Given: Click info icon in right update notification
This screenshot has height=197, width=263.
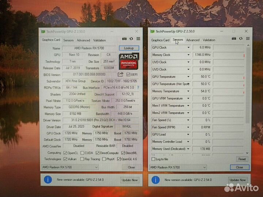Looking at the screenshot, I should click(x=156, y=180).
